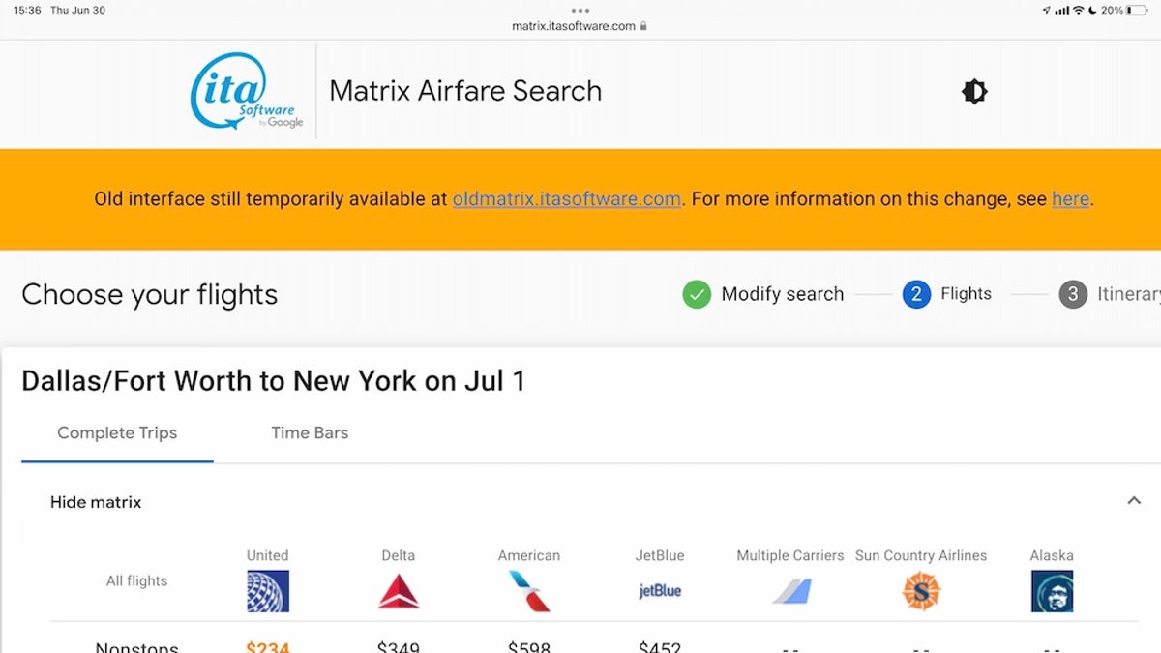The width and height of the screenshot is (1161, 653).
Task: Open the oldmatrix.itasoftware.com link
Action: (567, 199)
